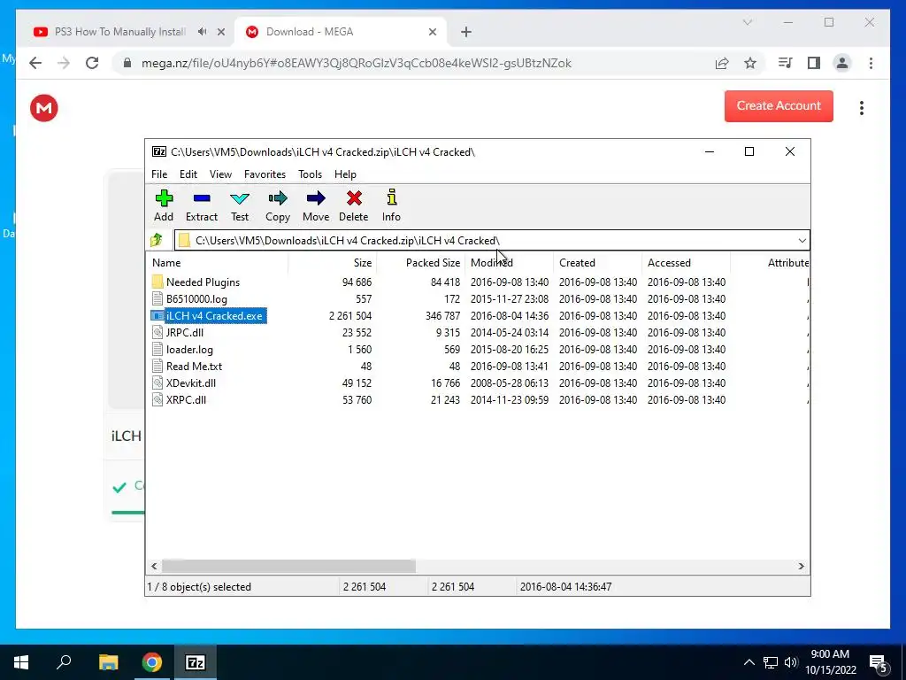Screen dimensions: 906x680
Task: Click Chrome icon in taskbar
Action: (152, 662)
